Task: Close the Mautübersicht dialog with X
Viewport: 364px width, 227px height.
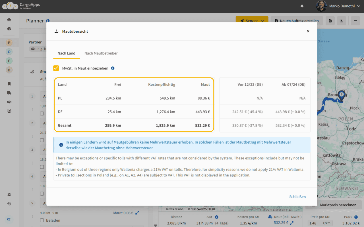Action: 308,31
